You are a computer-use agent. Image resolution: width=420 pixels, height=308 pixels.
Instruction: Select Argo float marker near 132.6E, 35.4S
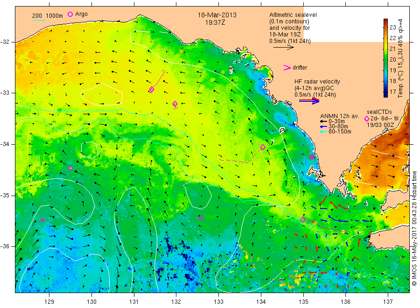click(201, 217)
